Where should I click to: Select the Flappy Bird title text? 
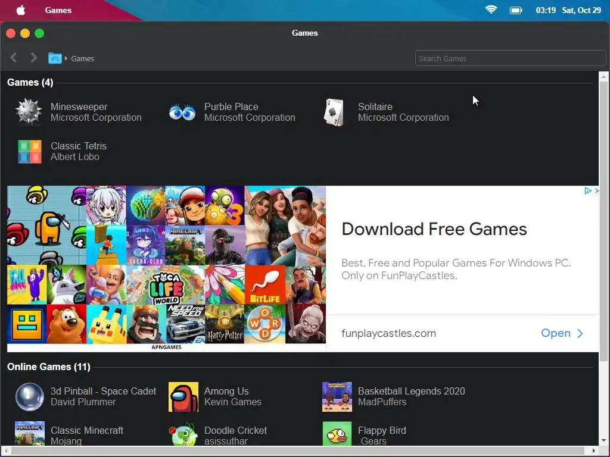pyautogui.click(x=382, y=430)
